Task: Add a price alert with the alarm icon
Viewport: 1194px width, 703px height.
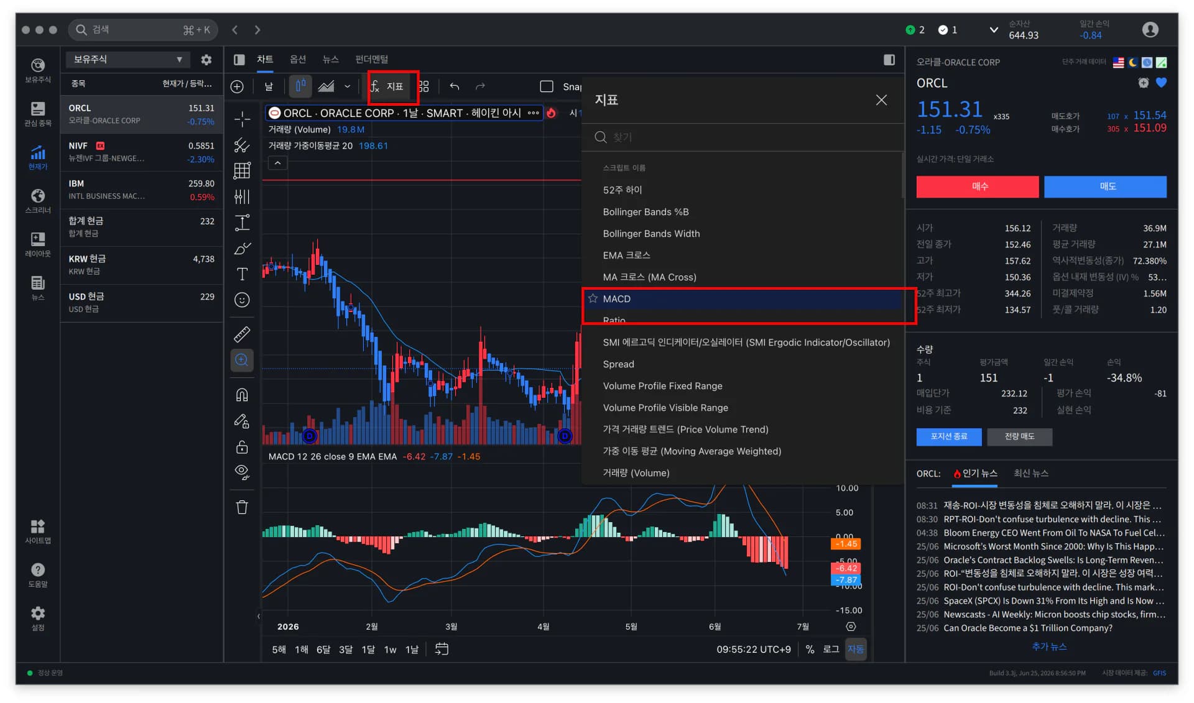Action: pos(1143,83)
